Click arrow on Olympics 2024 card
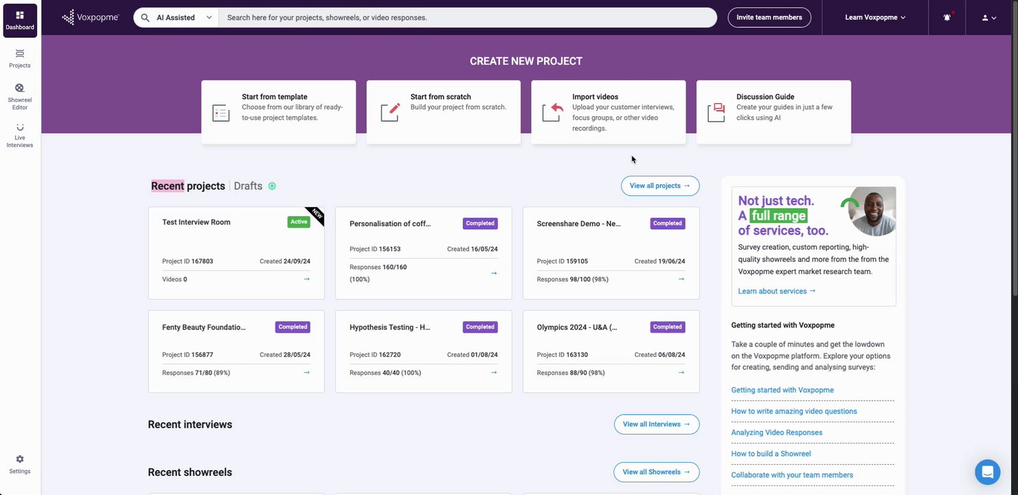 click(681, 373)
